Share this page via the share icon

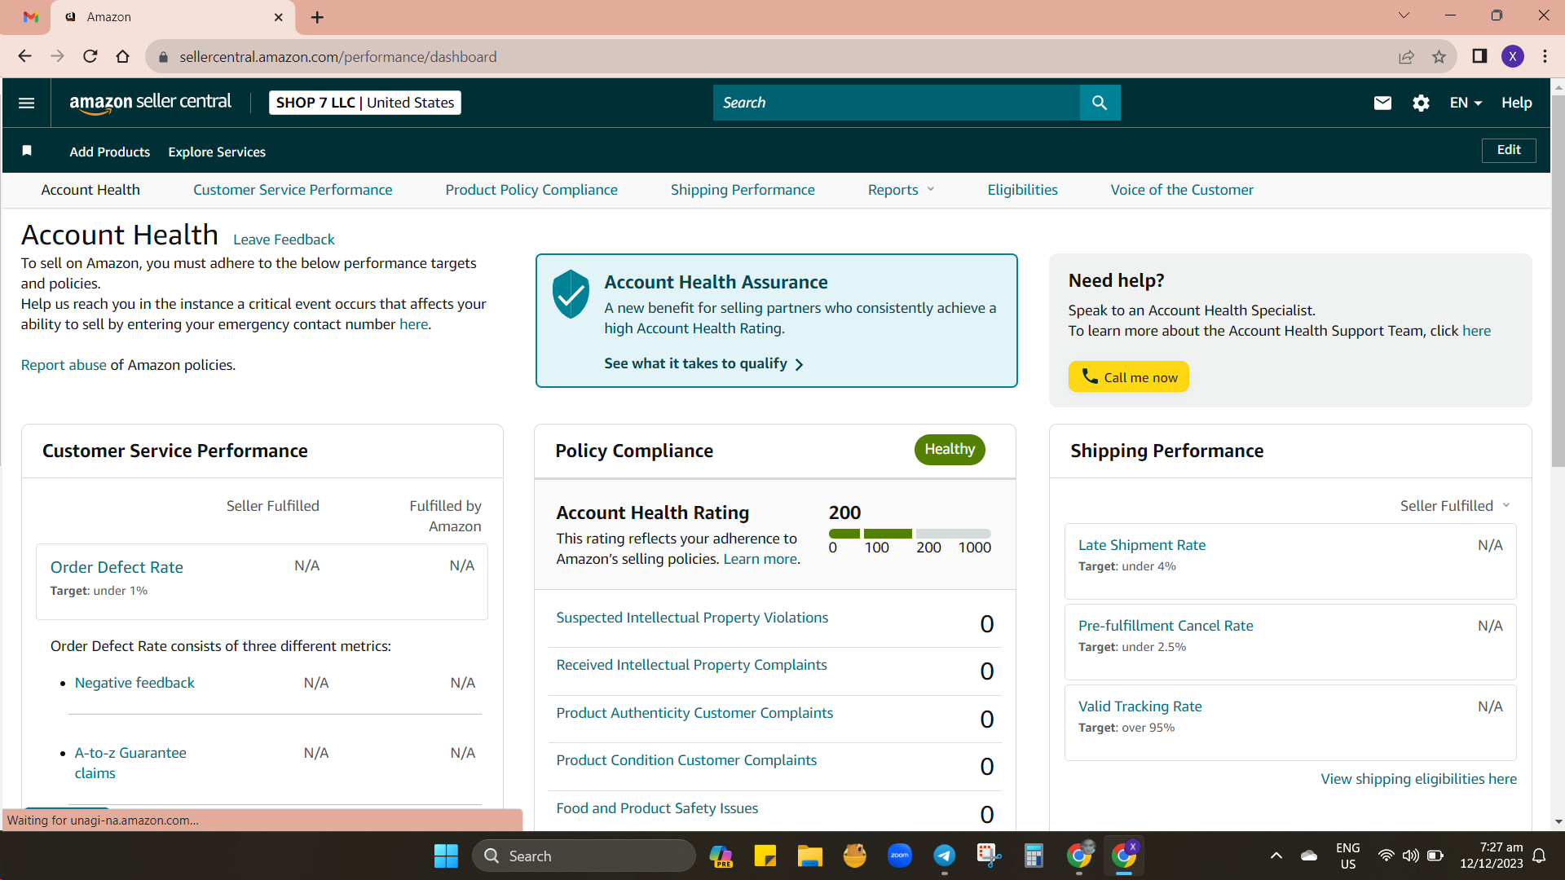coord(1406,56)
